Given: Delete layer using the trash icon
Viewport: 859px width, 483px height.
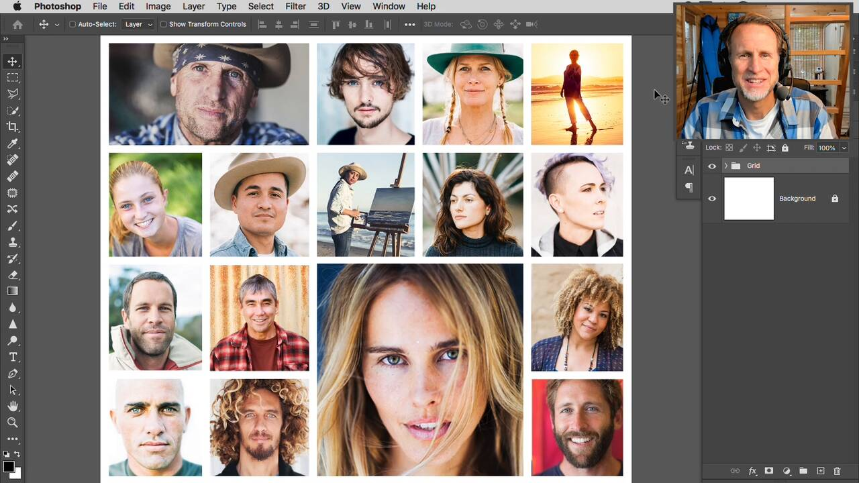Looking at the screenshot, I should coord(837,471).
